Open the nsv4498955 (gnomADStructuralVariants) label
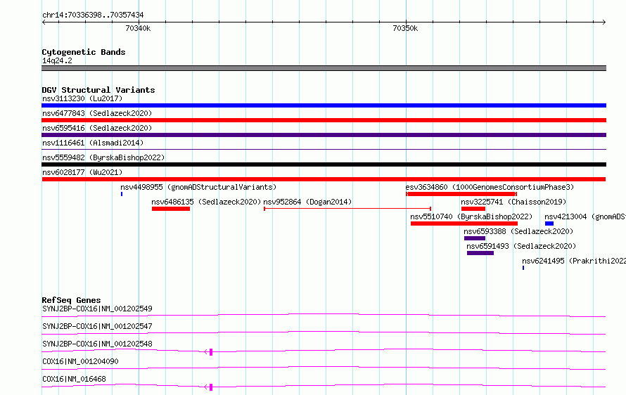 (198, 187)
